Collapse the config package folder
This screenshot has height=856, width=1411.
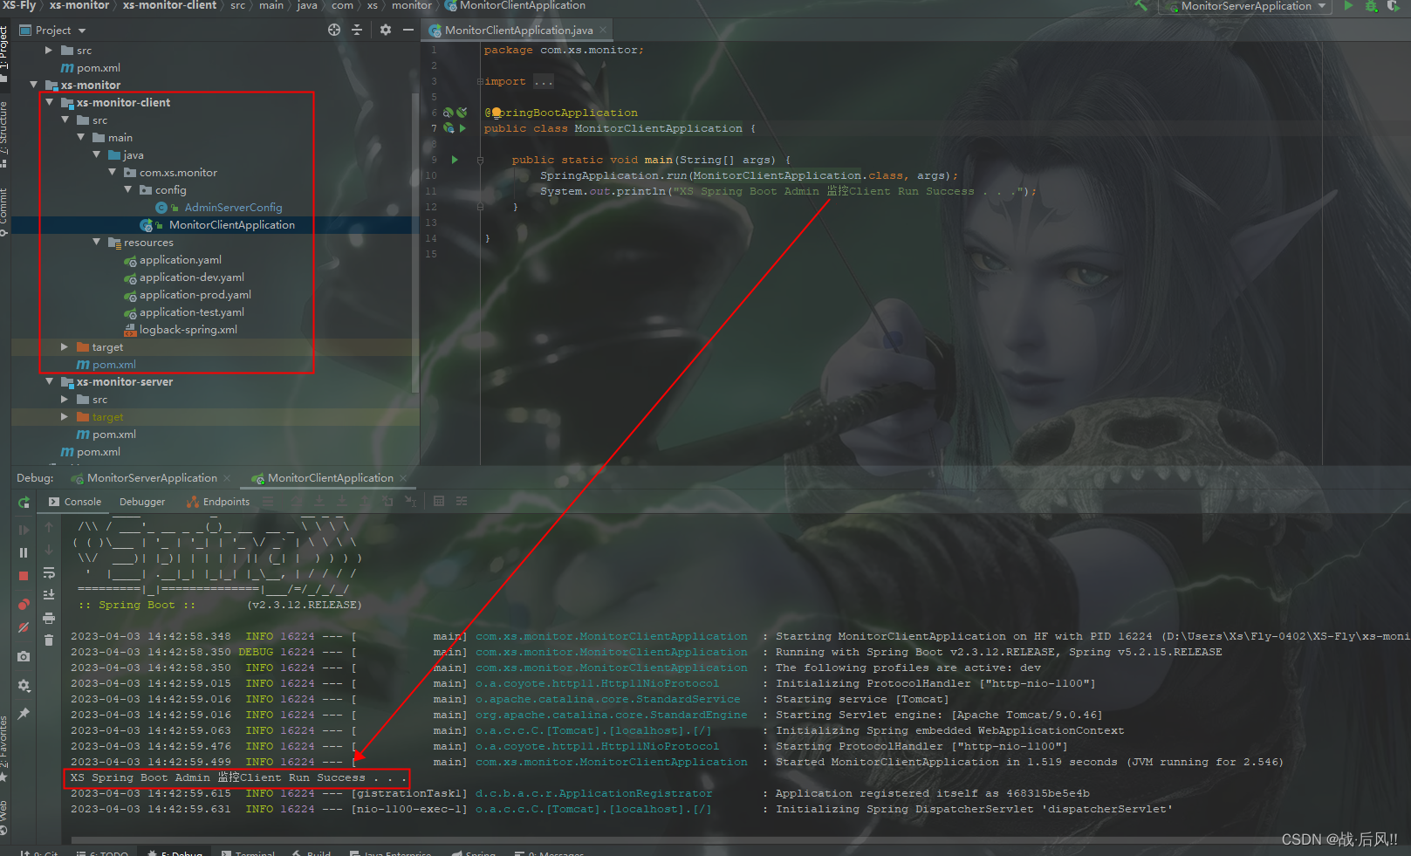tap(128, 189)
